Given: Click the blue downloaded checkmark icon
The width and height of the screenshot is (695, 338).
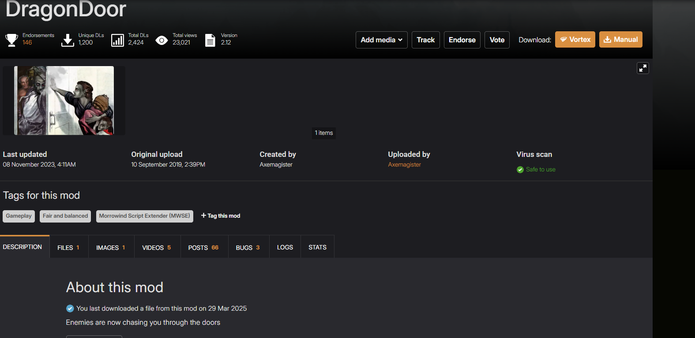Looking at the screenshot, I should (x=70, y=308).
